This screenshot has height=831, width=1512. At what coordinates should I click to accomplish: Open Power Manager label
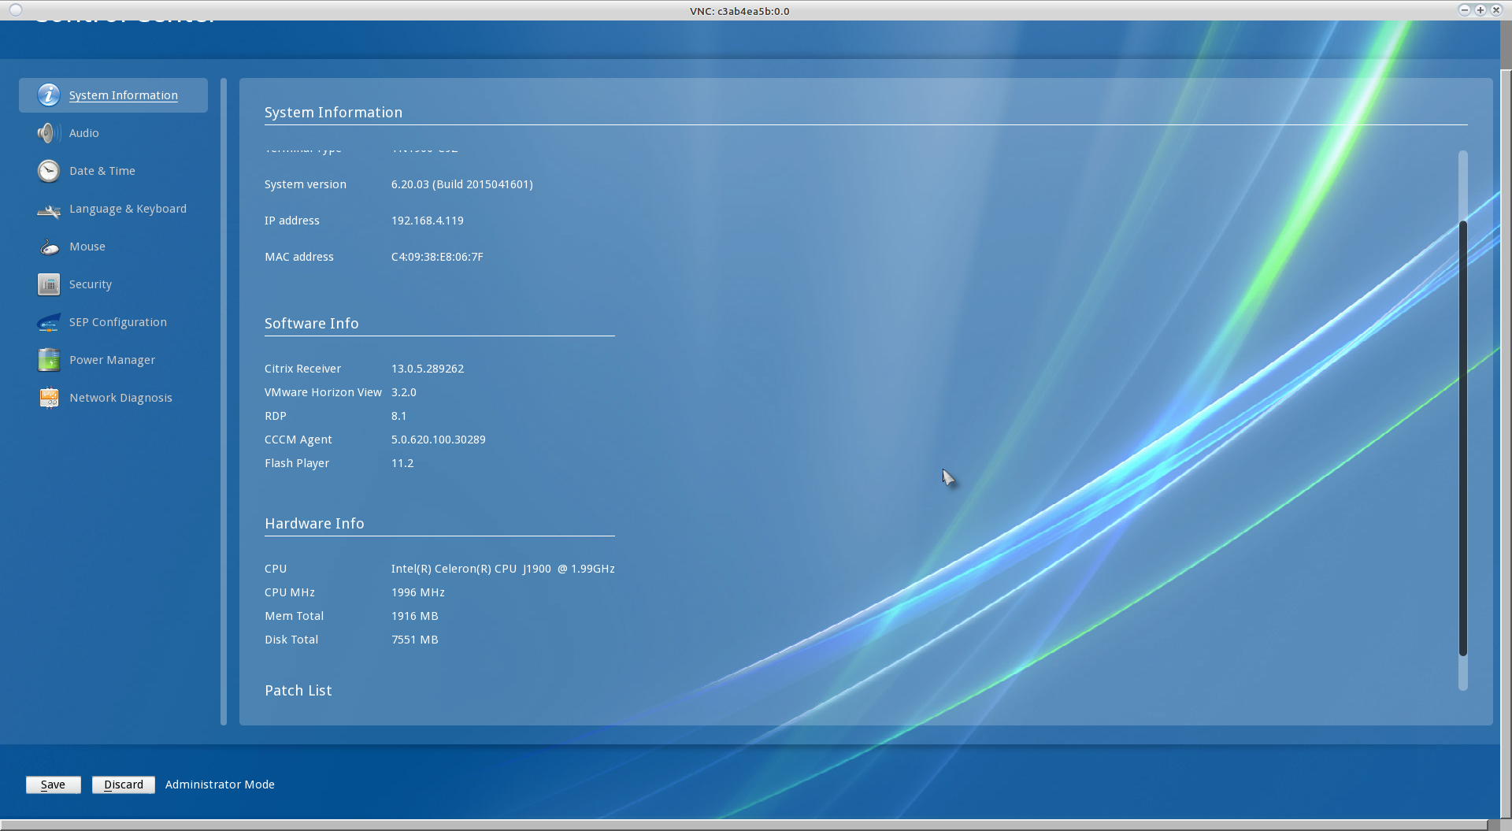(x=113, y=360)
